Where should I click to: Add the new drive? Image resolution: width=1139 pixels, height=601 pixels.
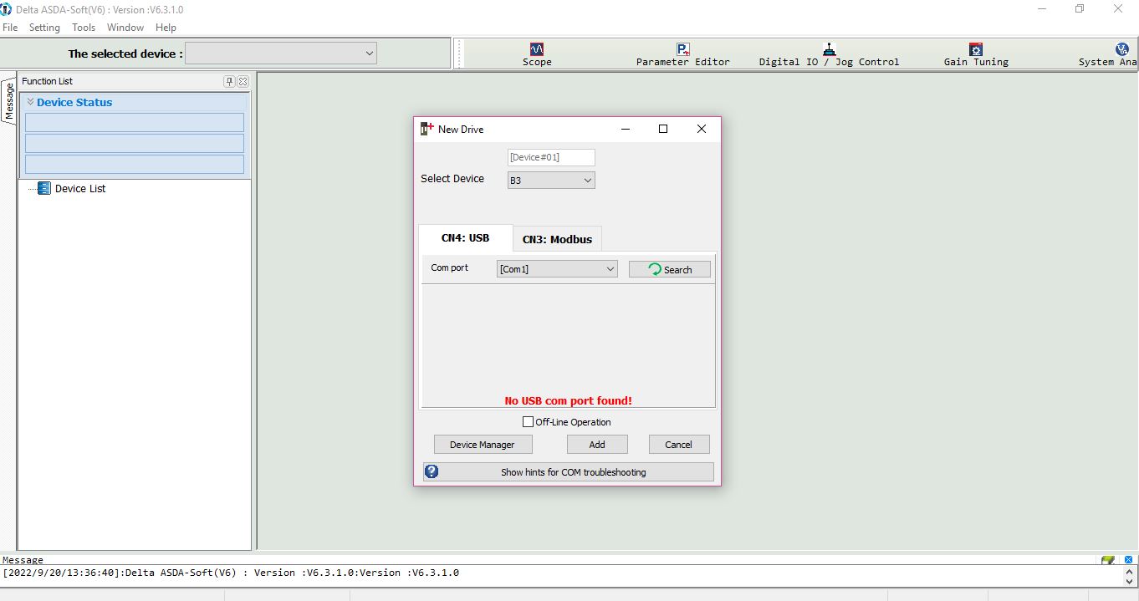click(x=597, y=445)
